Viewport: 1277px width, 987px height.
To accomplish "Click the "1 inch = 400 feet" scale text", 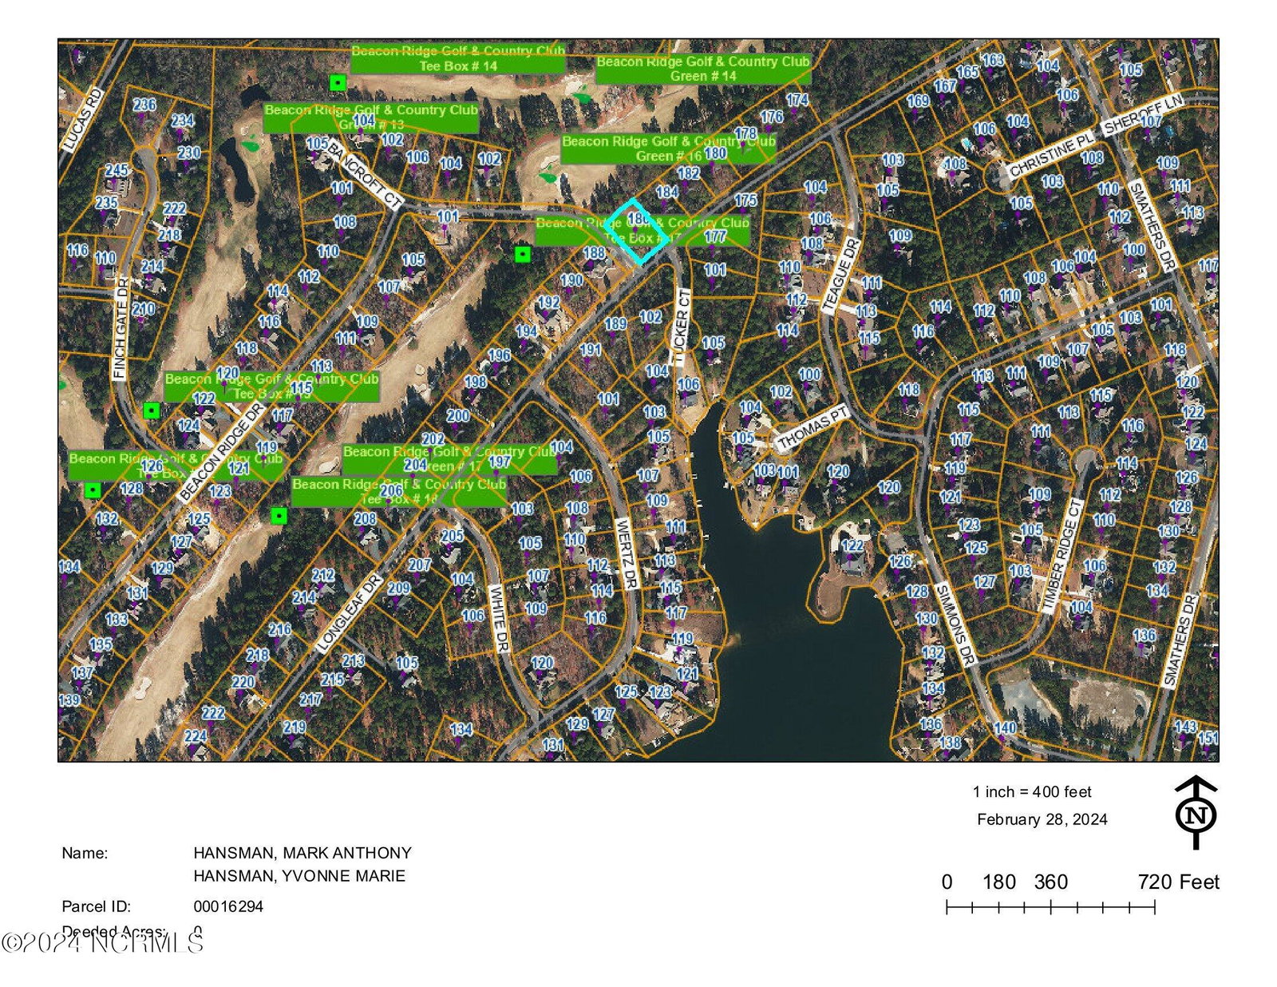I will 1032,792.
